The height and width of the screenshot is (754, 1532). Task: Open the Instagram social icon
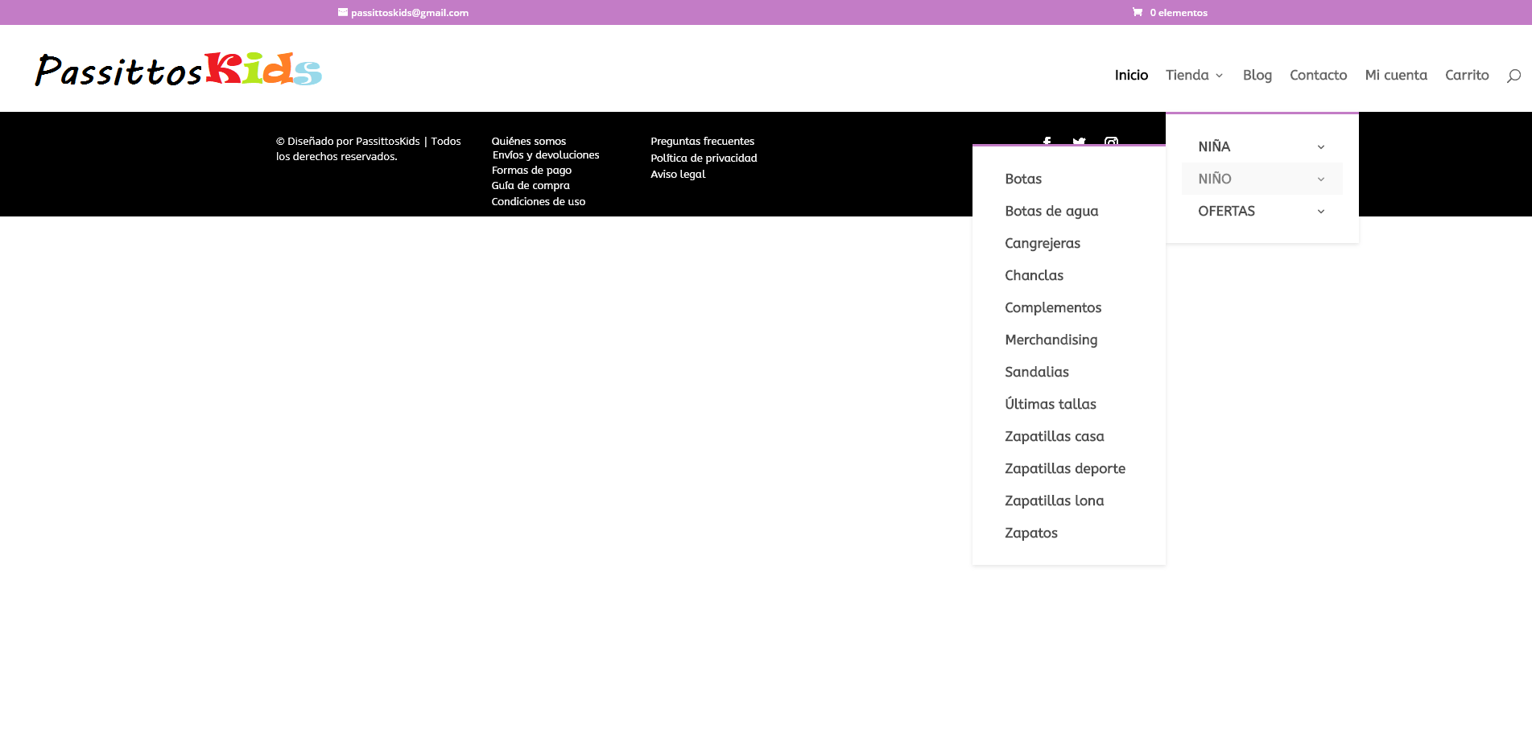coord(1112,142)
